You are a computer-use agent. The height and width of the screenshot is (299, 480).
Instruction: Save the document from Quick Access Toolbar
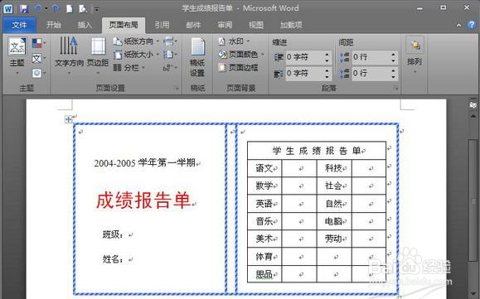(24, 8)
